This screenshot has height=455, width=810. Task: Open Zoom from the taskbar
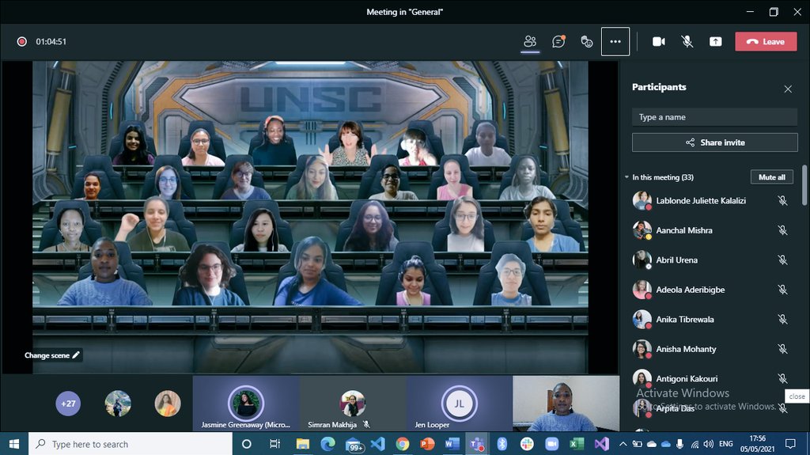tap(551, 444)
